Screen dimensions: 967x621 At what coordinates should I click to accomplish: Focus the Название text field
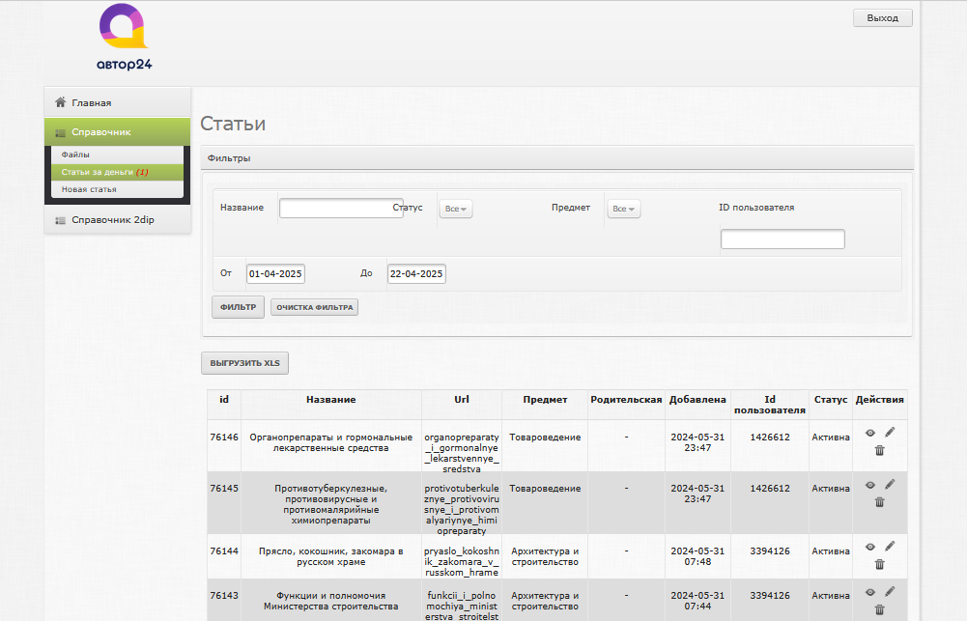point(341,208)
